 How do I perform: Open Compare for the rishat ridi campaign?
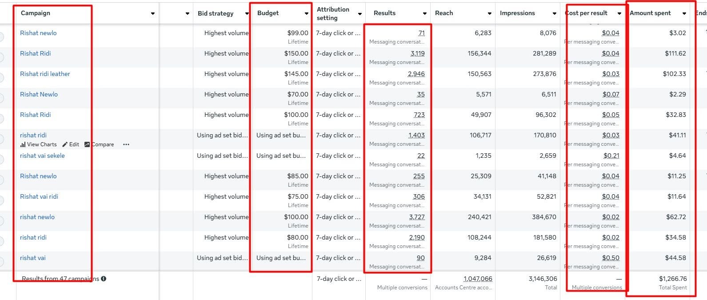click(99, 144)
